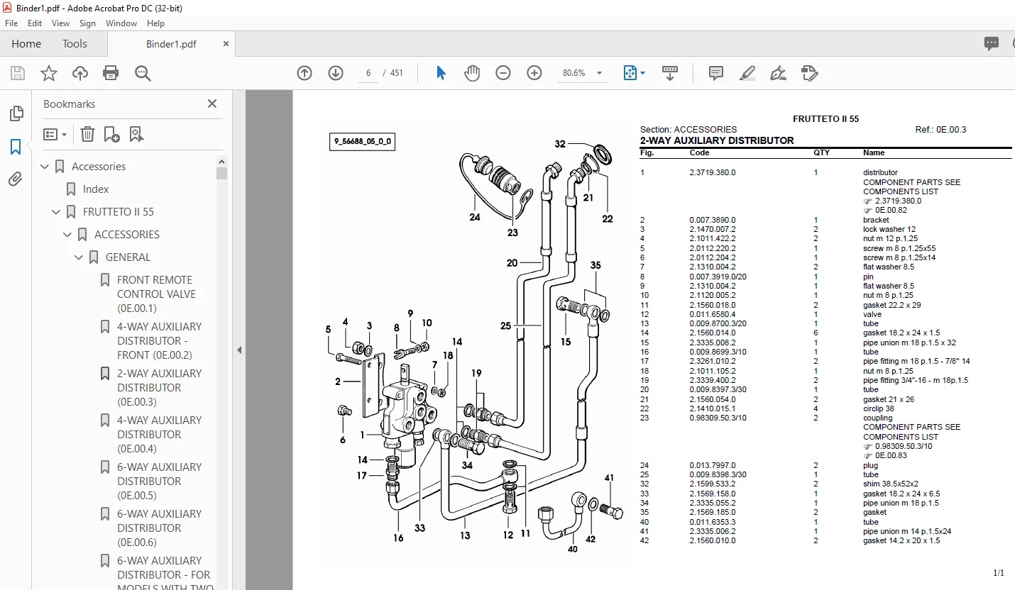1015x590 pixels.
Task: Open Attachments paperclip panel
Action: (x=16, y=179)
